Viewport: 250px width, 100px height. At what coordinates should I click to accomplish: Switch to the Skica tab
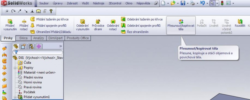[23, 38]
